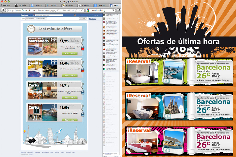Screen dimensions: 236x157
Task: Click the Google search engine icon
Action: point(88,10)
